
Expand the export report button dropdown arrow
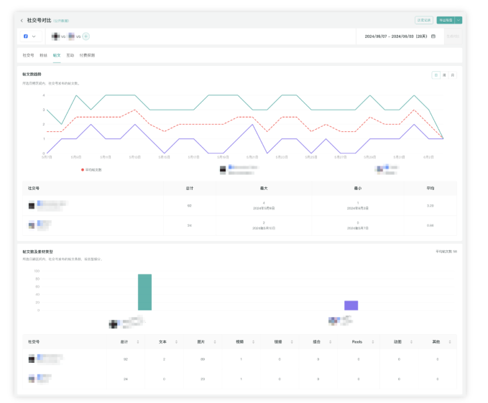click(x=459, y=20)
